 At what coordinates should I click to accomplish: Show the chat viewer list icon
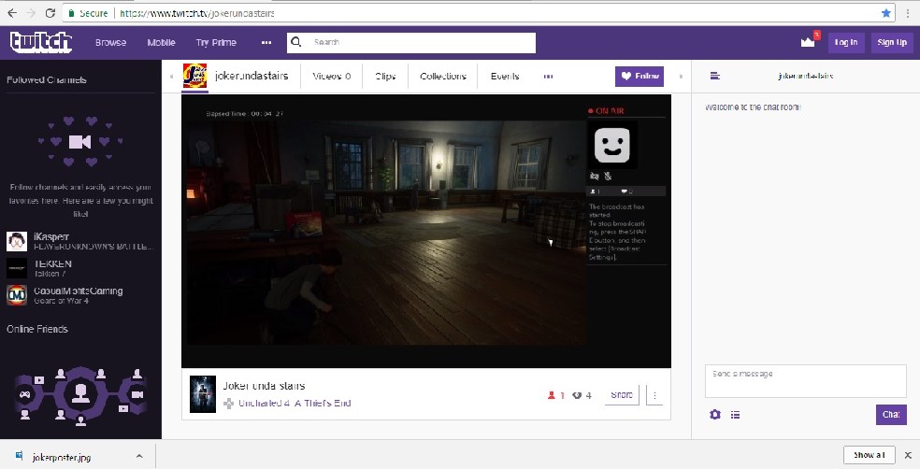click(x=735, y=415)
